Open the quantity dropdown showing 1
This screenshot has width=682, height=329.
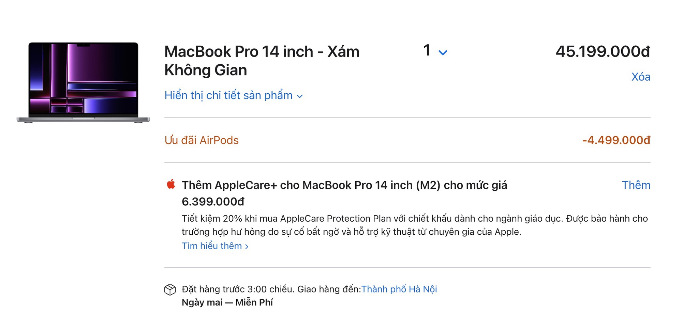tap(427, 51)
